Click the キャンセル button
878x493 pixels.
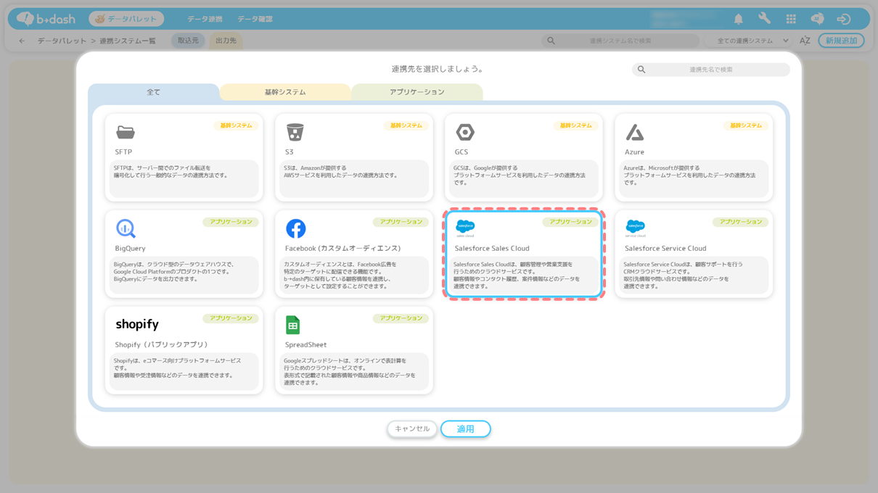pos(412,428)
